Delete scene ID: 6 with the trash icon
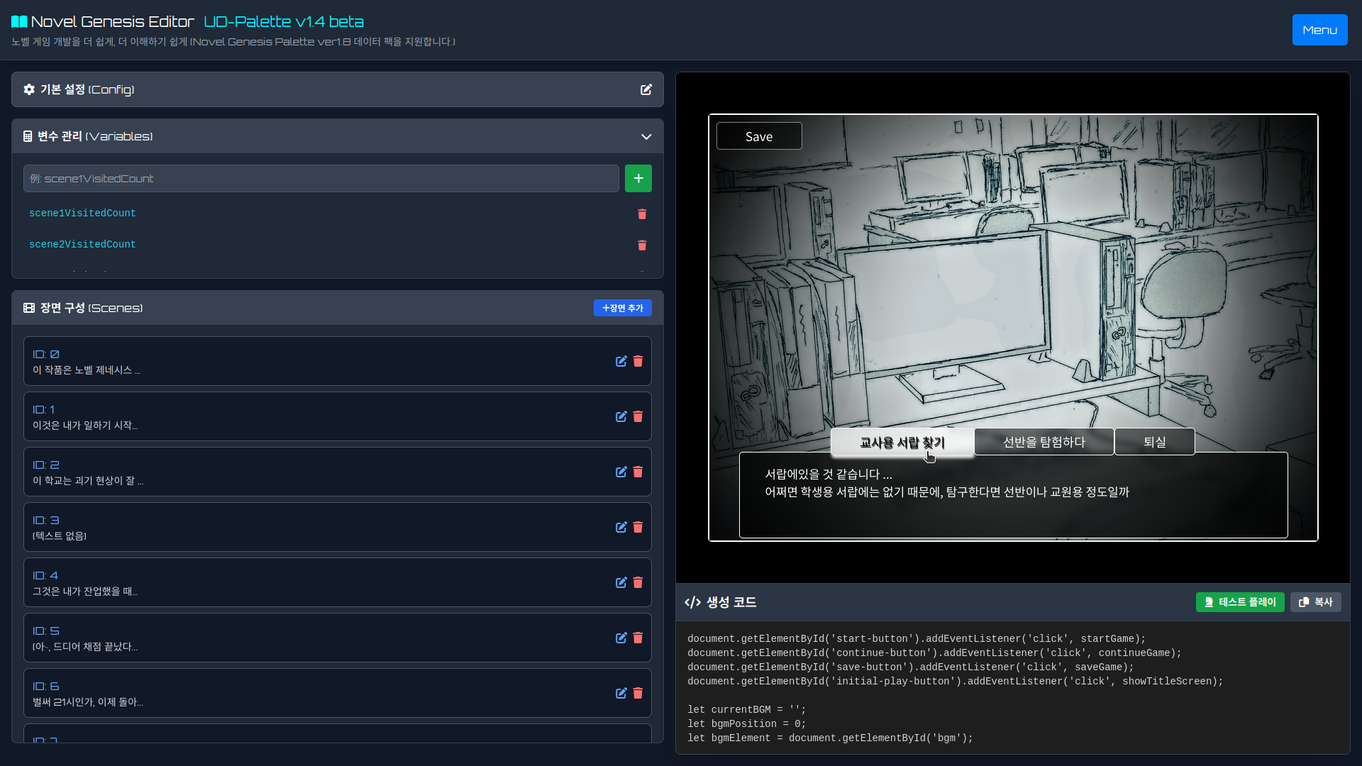 pos(638,694)
